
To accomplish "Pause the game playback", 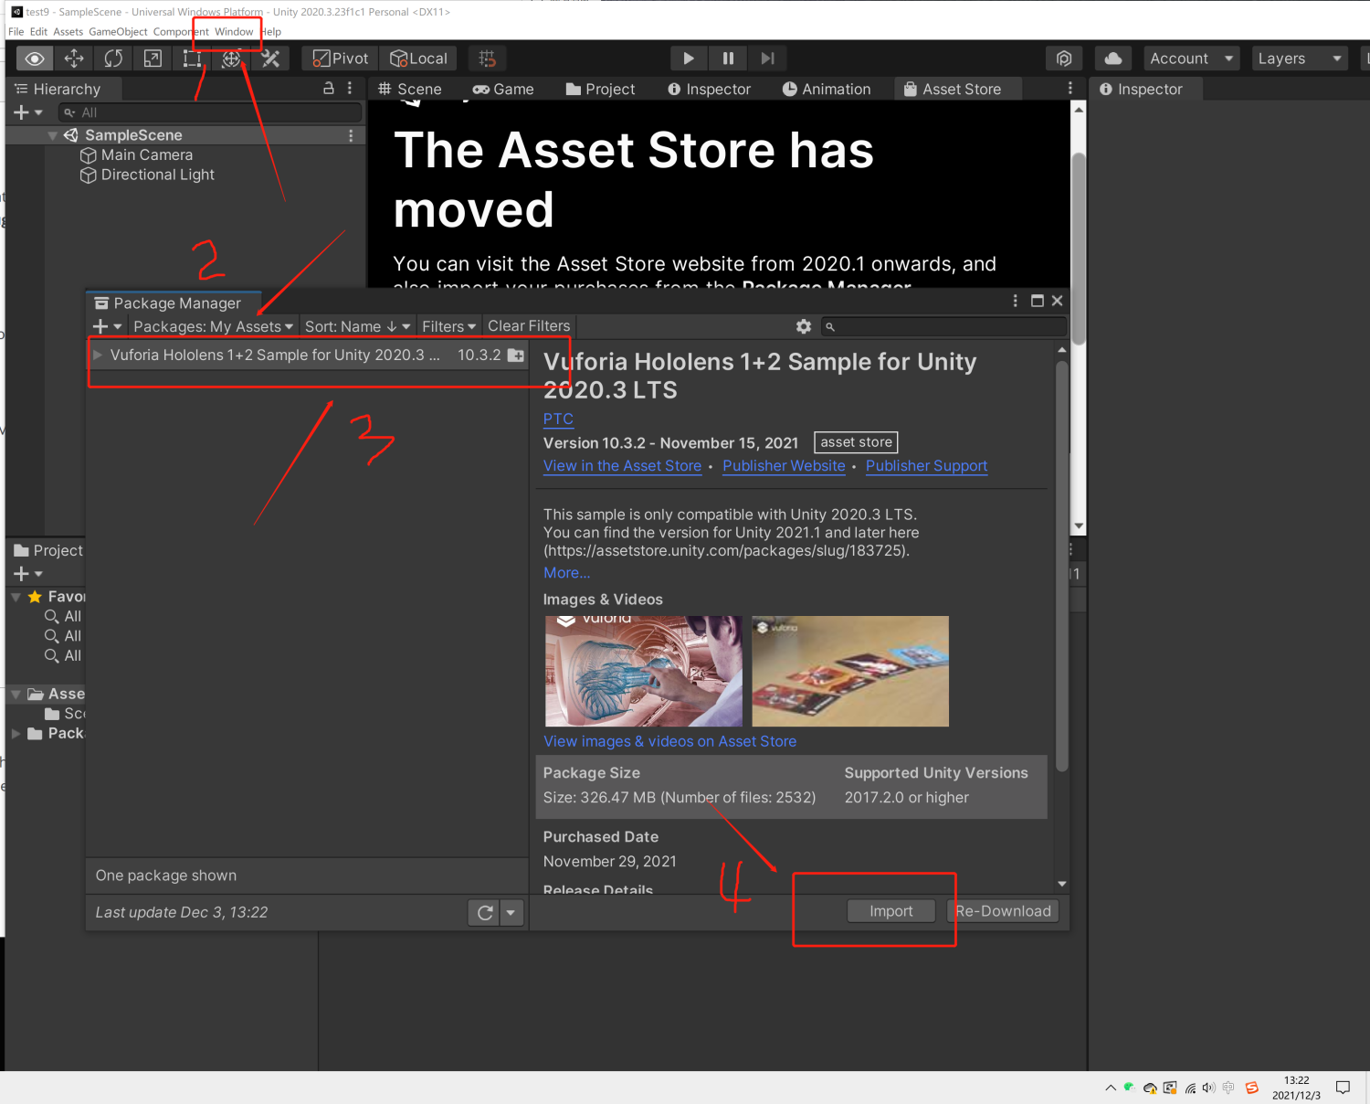I will pyautogui.click(x=728, y=58).
